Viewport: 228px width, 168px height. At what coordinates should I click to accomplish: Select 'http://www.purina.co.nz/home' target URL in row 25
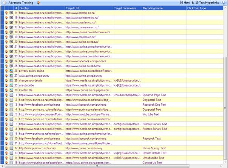(x=89, y=66)
